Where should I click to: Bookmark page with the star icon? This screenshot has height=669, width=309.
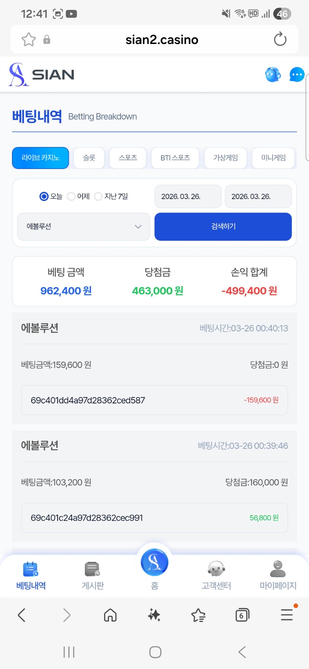(29, 39)
